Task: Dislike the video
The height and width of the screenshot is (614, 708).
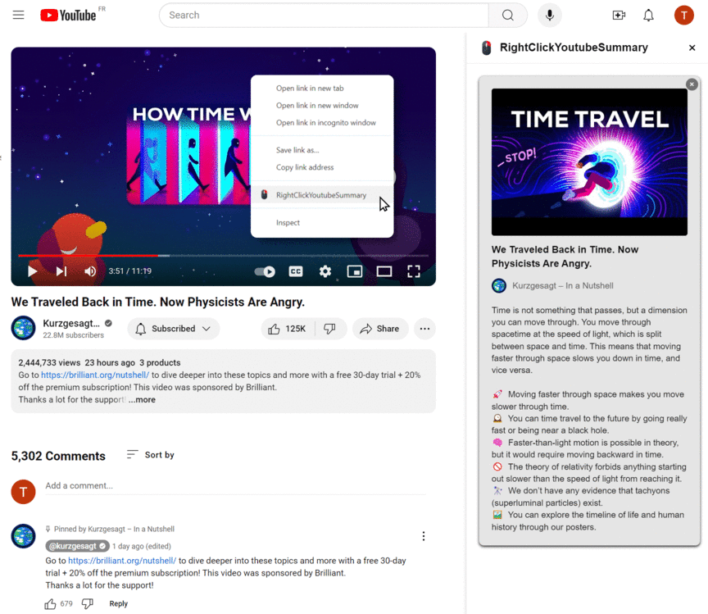Action: pos(330,329)
